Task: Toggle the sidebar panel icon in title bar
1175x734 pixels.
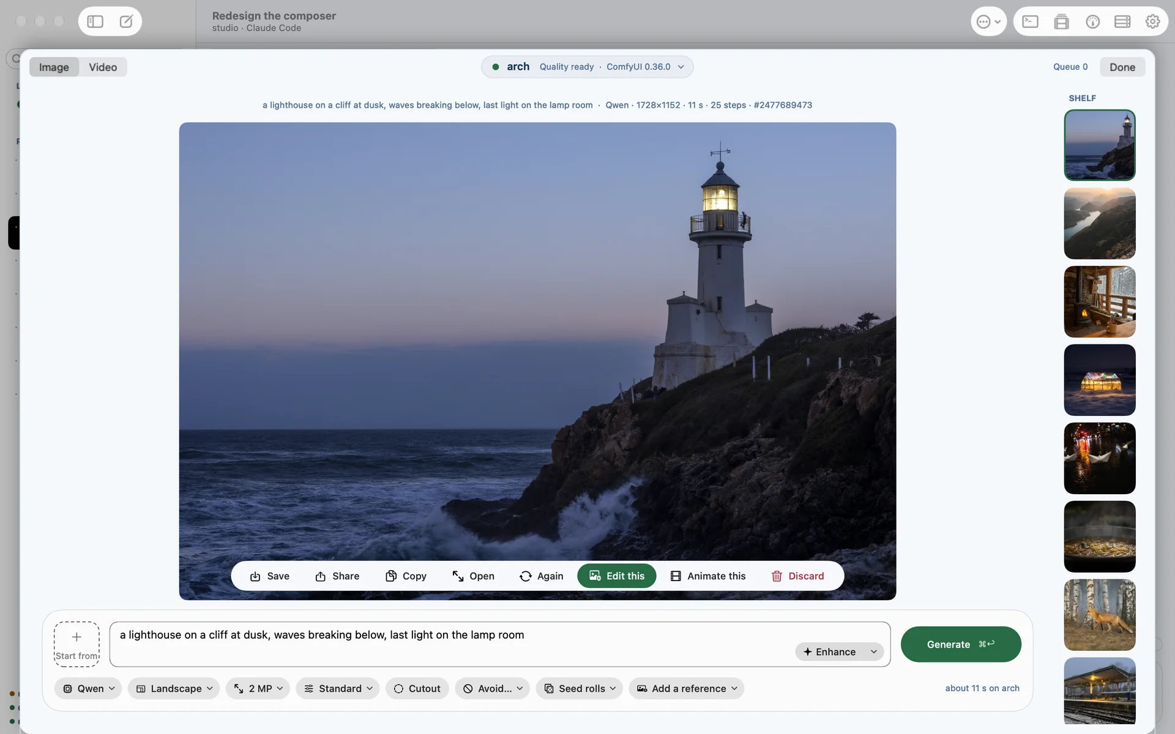Action: click(x=95, y=21)
